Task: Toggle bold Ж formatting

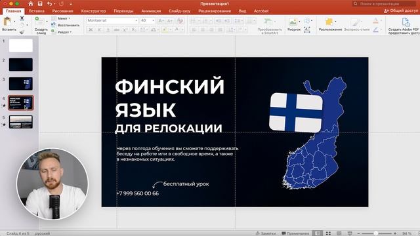Action: (x=91, y=29)
